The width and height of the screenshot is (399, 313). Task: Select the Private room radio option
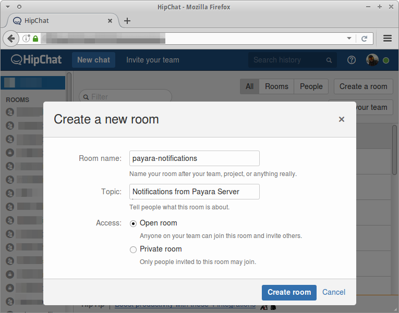(x=133, y=250)
